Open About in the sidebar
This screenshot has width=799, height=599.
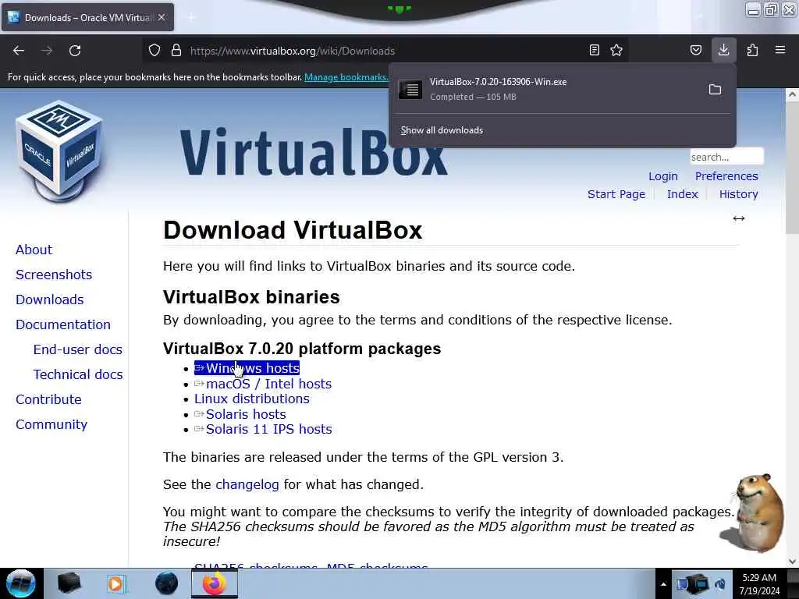(x=34, y=250)
